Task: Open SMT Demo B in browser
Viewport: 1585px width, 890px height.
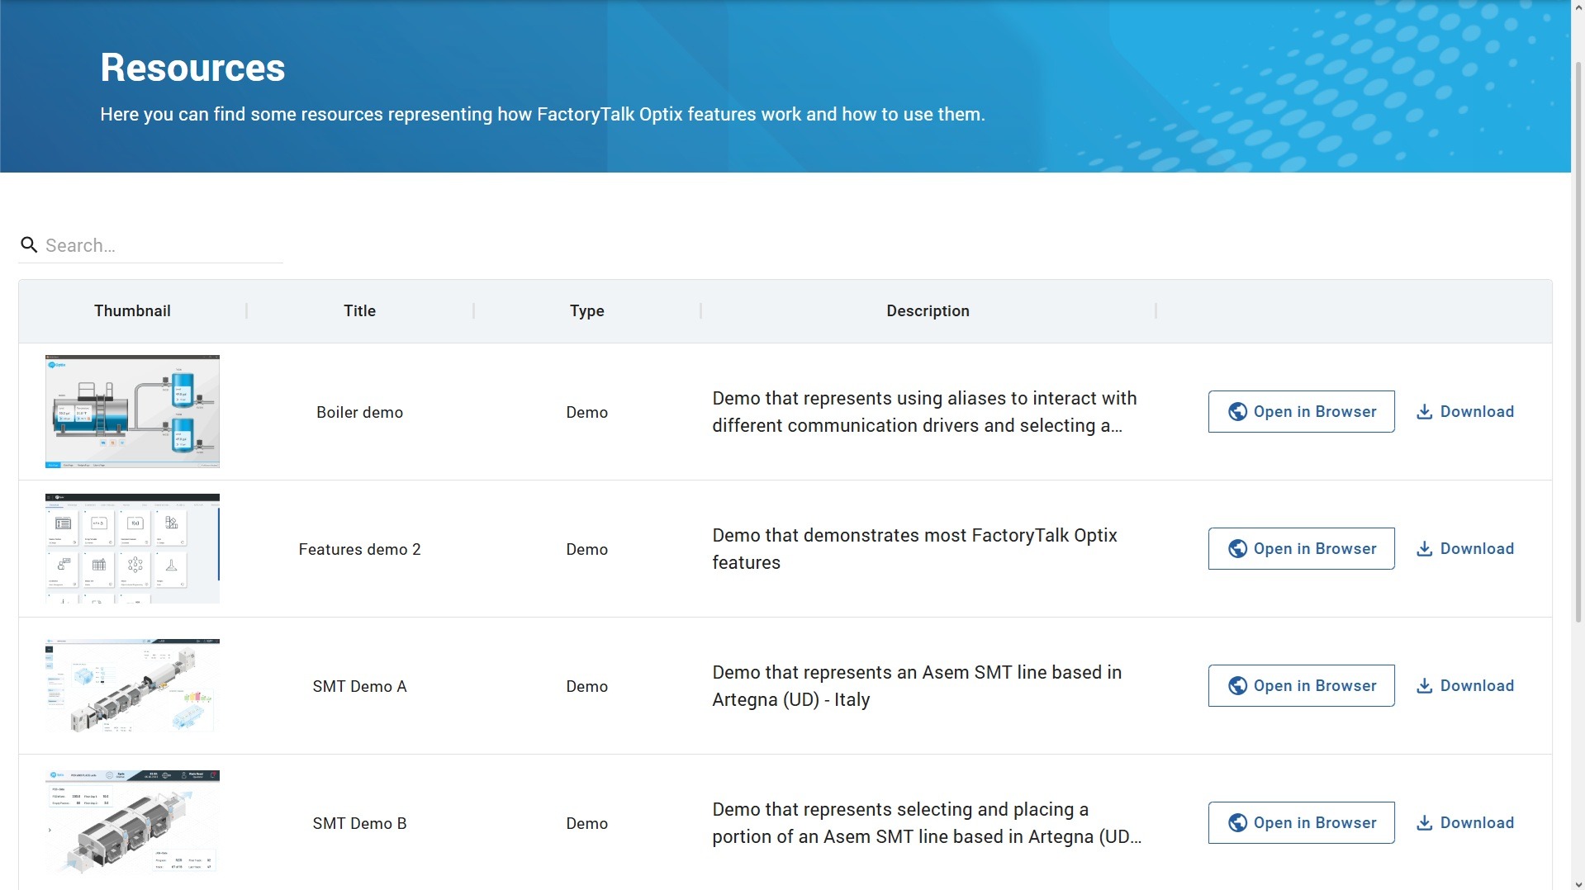Action: click(1301, 822)
